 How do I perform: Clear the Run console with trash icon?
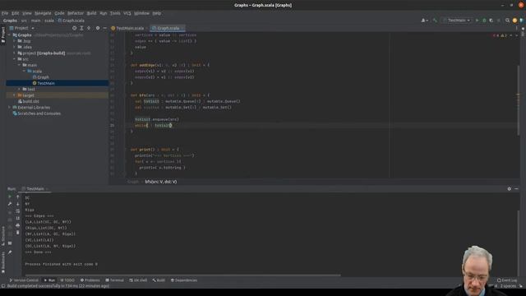point(18,232)
